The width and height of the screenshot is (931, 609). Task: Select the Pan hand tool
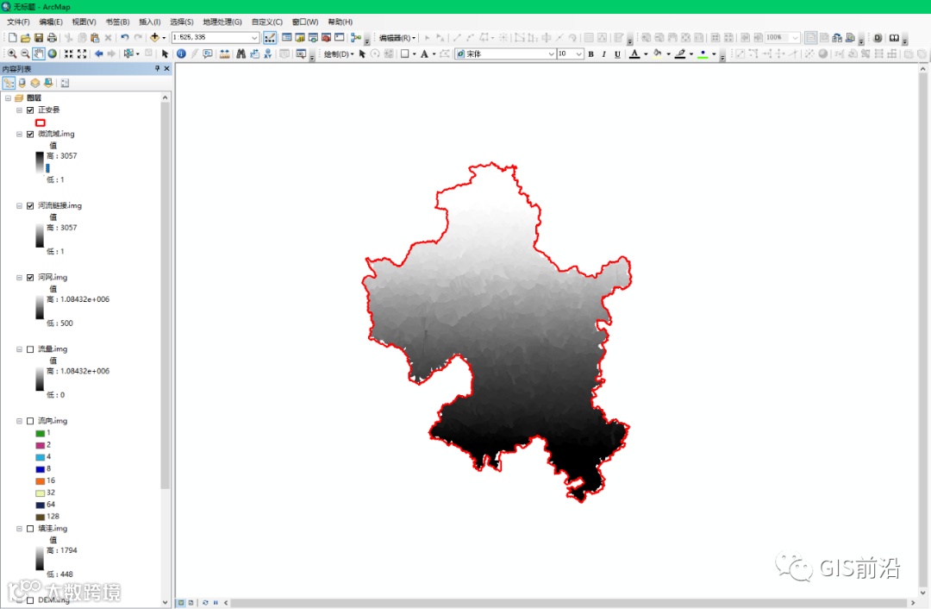point(39,53)
